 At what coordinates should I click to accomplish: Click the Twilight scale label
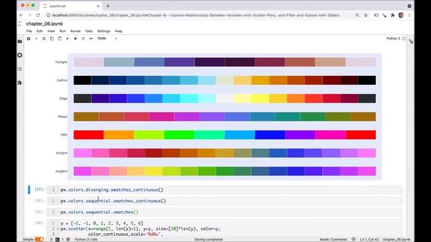(61, 62)
